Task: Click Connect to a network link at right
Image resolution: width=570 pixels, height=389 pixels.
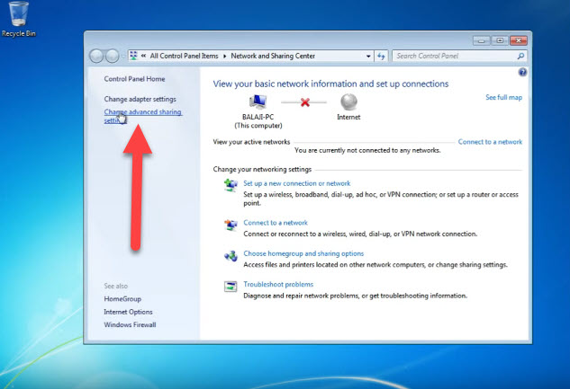Action: (490, 142)
